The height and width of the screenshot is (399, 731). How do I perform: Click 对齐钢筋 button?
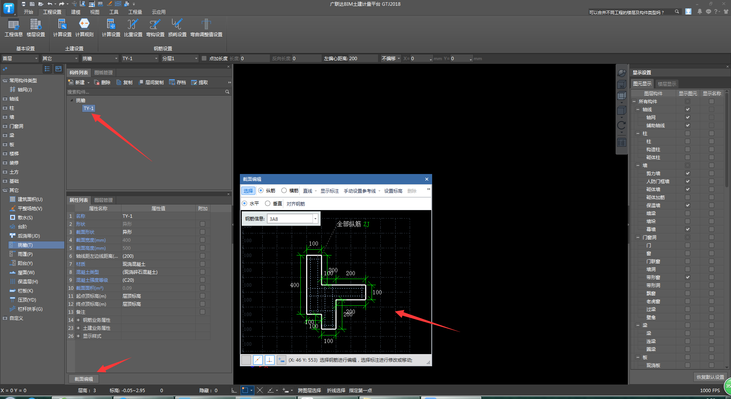(x=296, y=204)
